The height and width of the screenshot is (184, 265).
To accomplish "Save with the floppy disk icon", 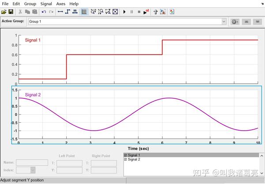I will tap(11, 11).
